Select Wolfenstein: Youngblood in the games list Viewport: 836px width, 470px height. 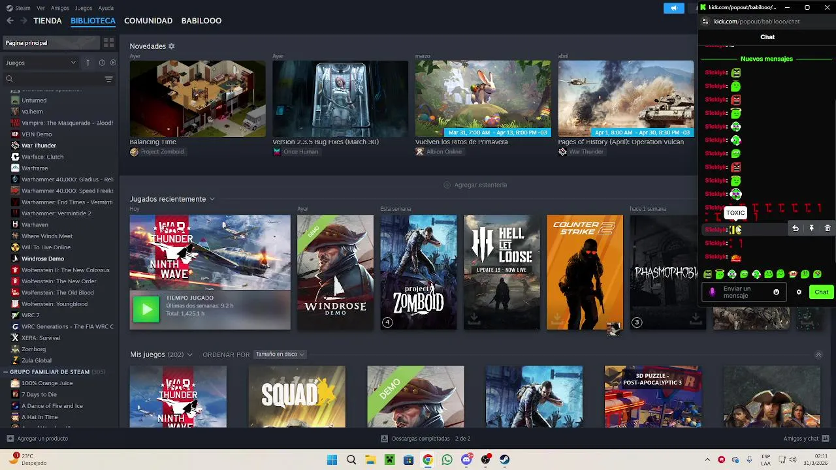pos(54,304)
